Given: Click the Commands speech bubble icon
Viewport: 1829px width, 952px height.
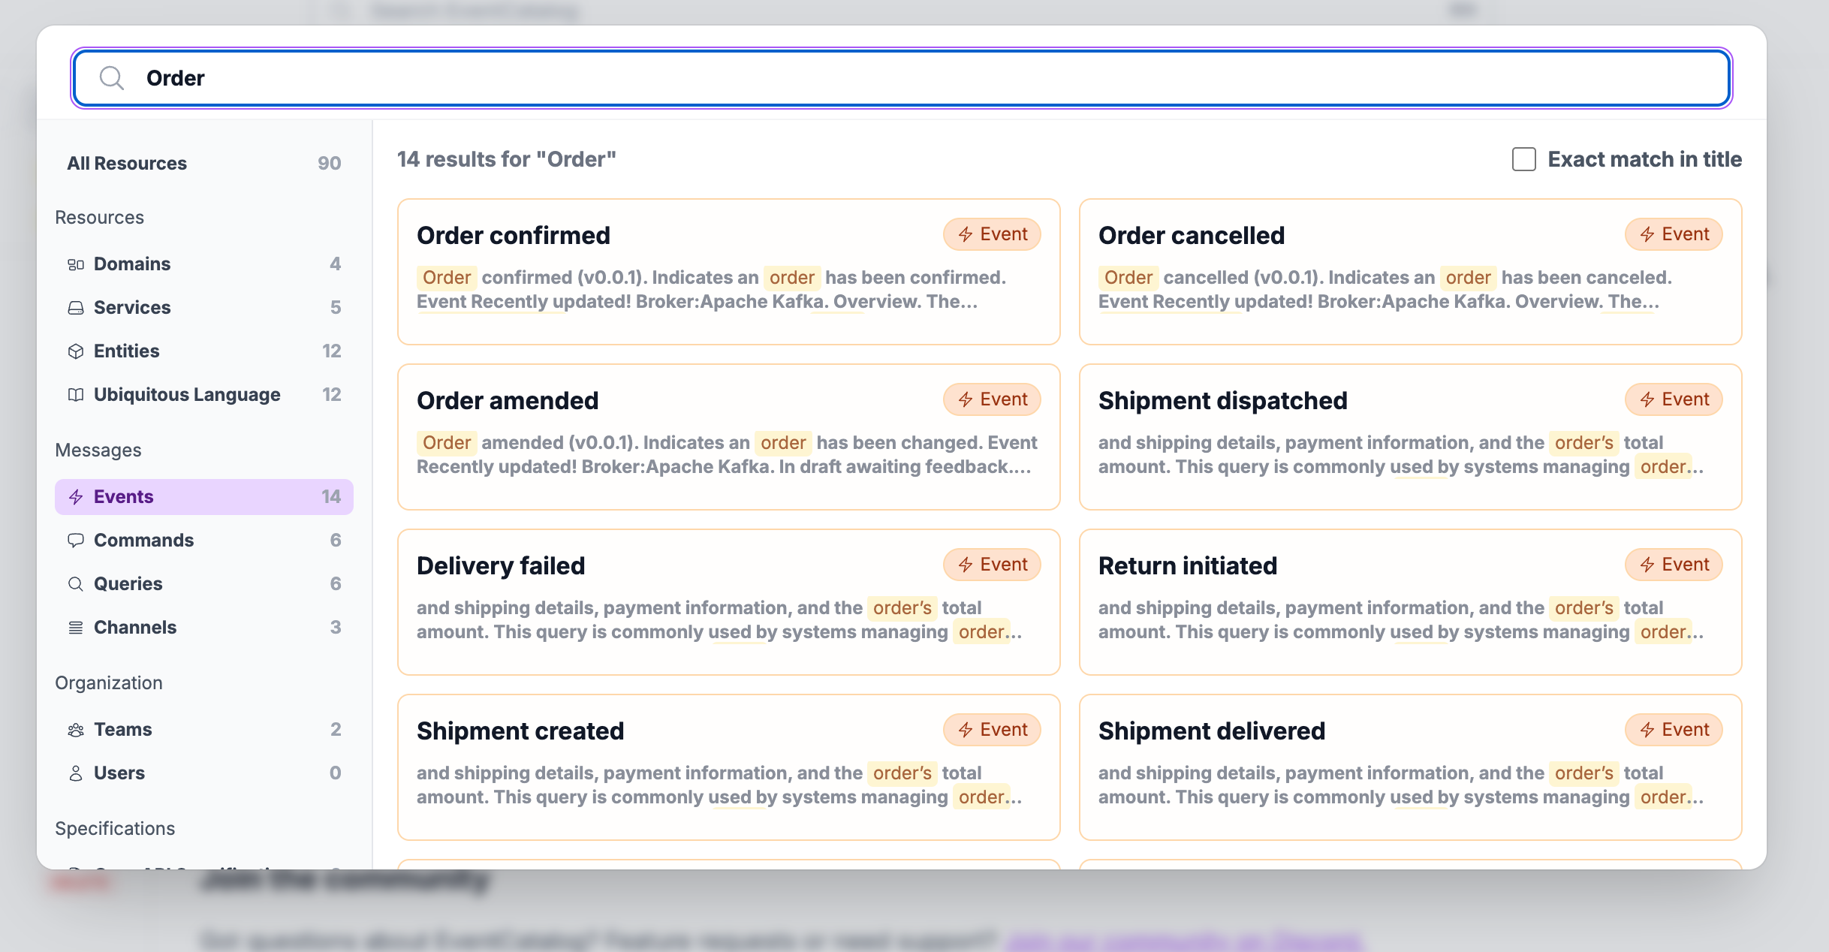Looking at the screenshot, I should coord(77,540).
